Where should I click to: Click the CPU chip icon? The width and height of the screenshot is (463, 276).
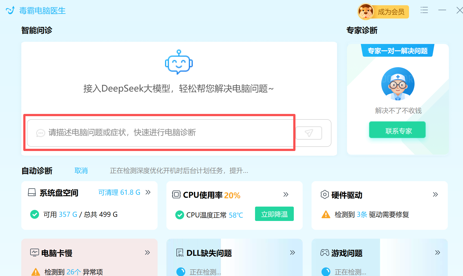176,195
